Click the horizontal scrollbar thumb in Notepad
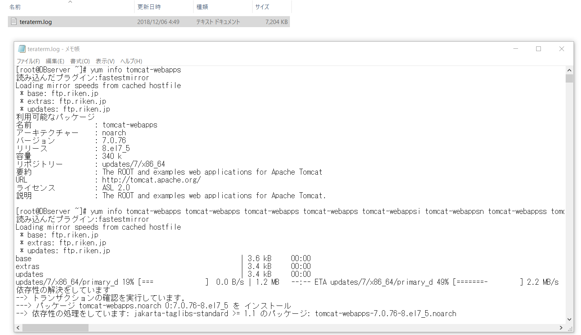The width and height of the screenshot is (581, 335). [55, 328]
